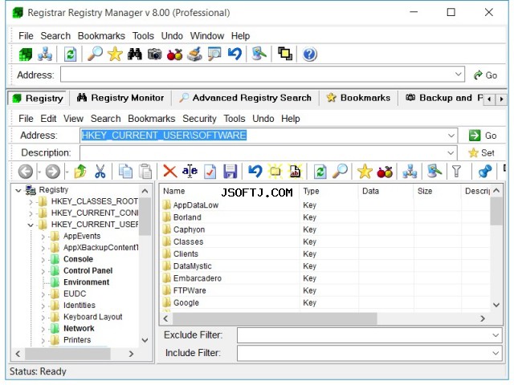Screen dimensions: 514x385
Task: Select Printers in registry tree
Action: click(x=77, y=340)
